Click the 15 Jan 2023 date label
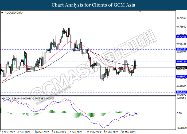This screenshot has width=187, height=134. (59, 132)
